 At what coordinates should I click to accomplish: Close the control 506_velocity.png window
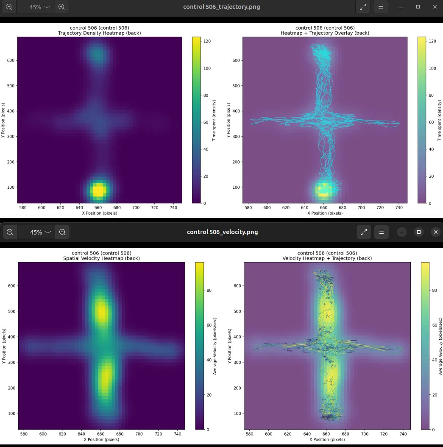(435, 232)
